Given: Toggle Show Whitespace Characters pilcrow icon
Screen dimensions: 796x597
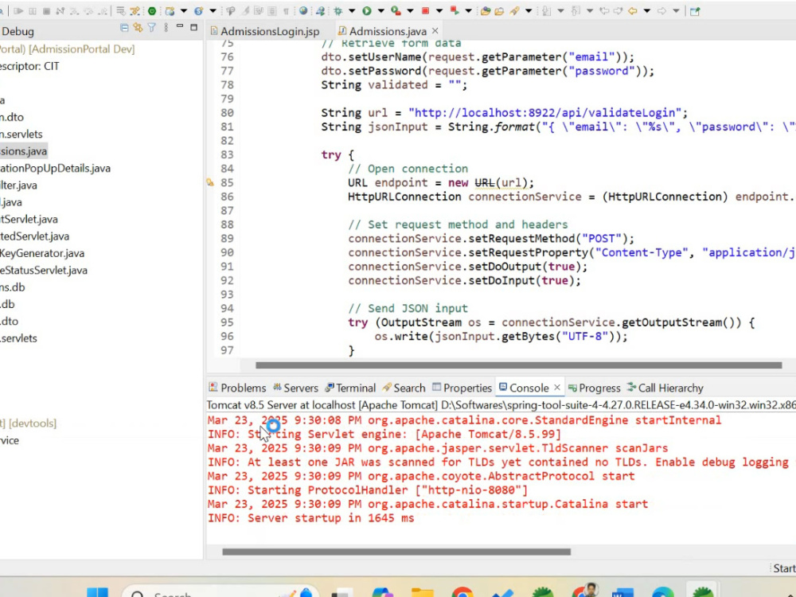Looking at the screenshot, I should pos(286,11).
